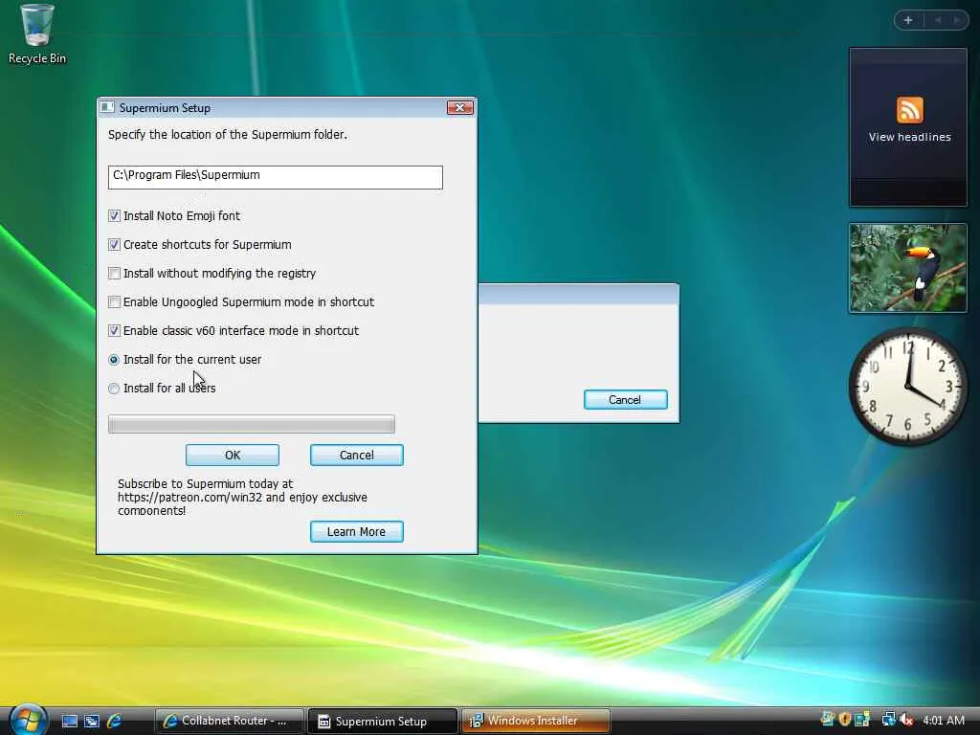
Task: Click the sidebar add gadget plus button
Action: tap(908, 20)
